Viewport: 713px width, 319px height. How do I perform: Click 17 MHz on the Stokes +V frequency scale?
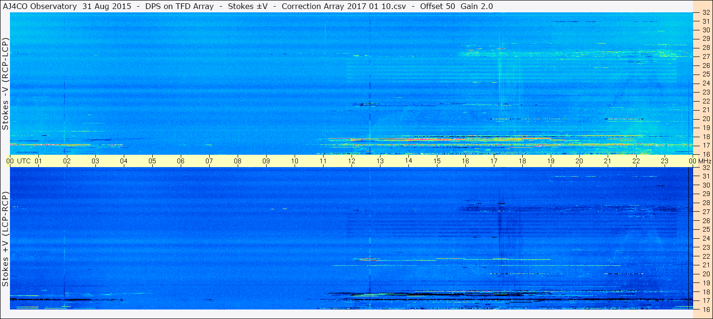coord(705,300)
